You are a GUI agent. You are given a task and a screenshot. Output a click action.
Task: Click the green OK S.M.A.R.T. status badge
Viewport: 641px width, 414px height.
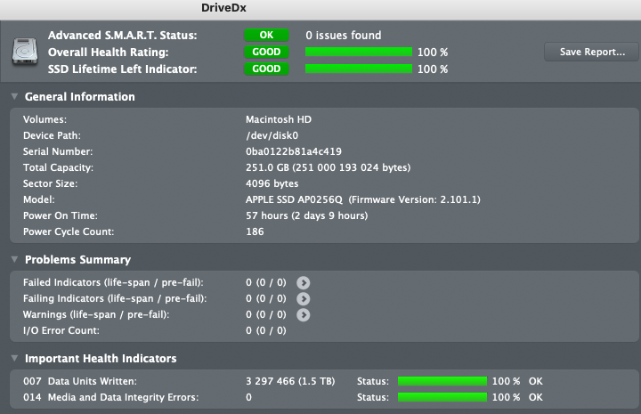point(266,36)
